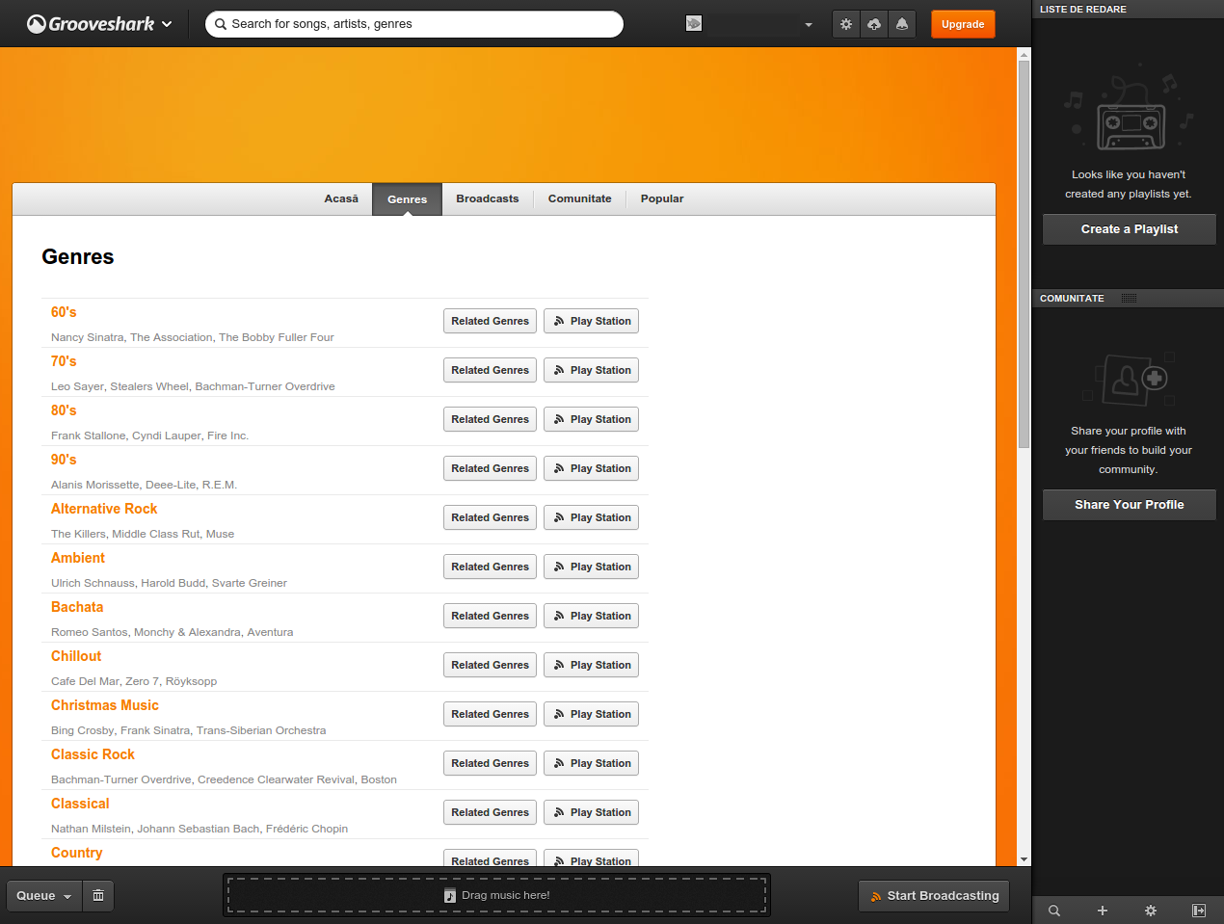Screen dimensions: 1224x924
Task: Click the main page scrollbar thumb
Action: pos(1024,254)
